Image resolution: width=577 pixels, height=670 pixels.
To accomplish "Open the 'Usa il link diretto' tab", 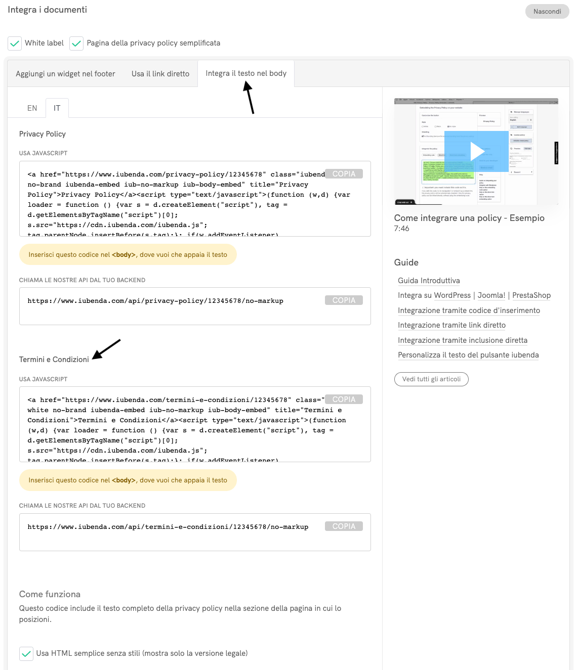I will (x=160, y=74).
